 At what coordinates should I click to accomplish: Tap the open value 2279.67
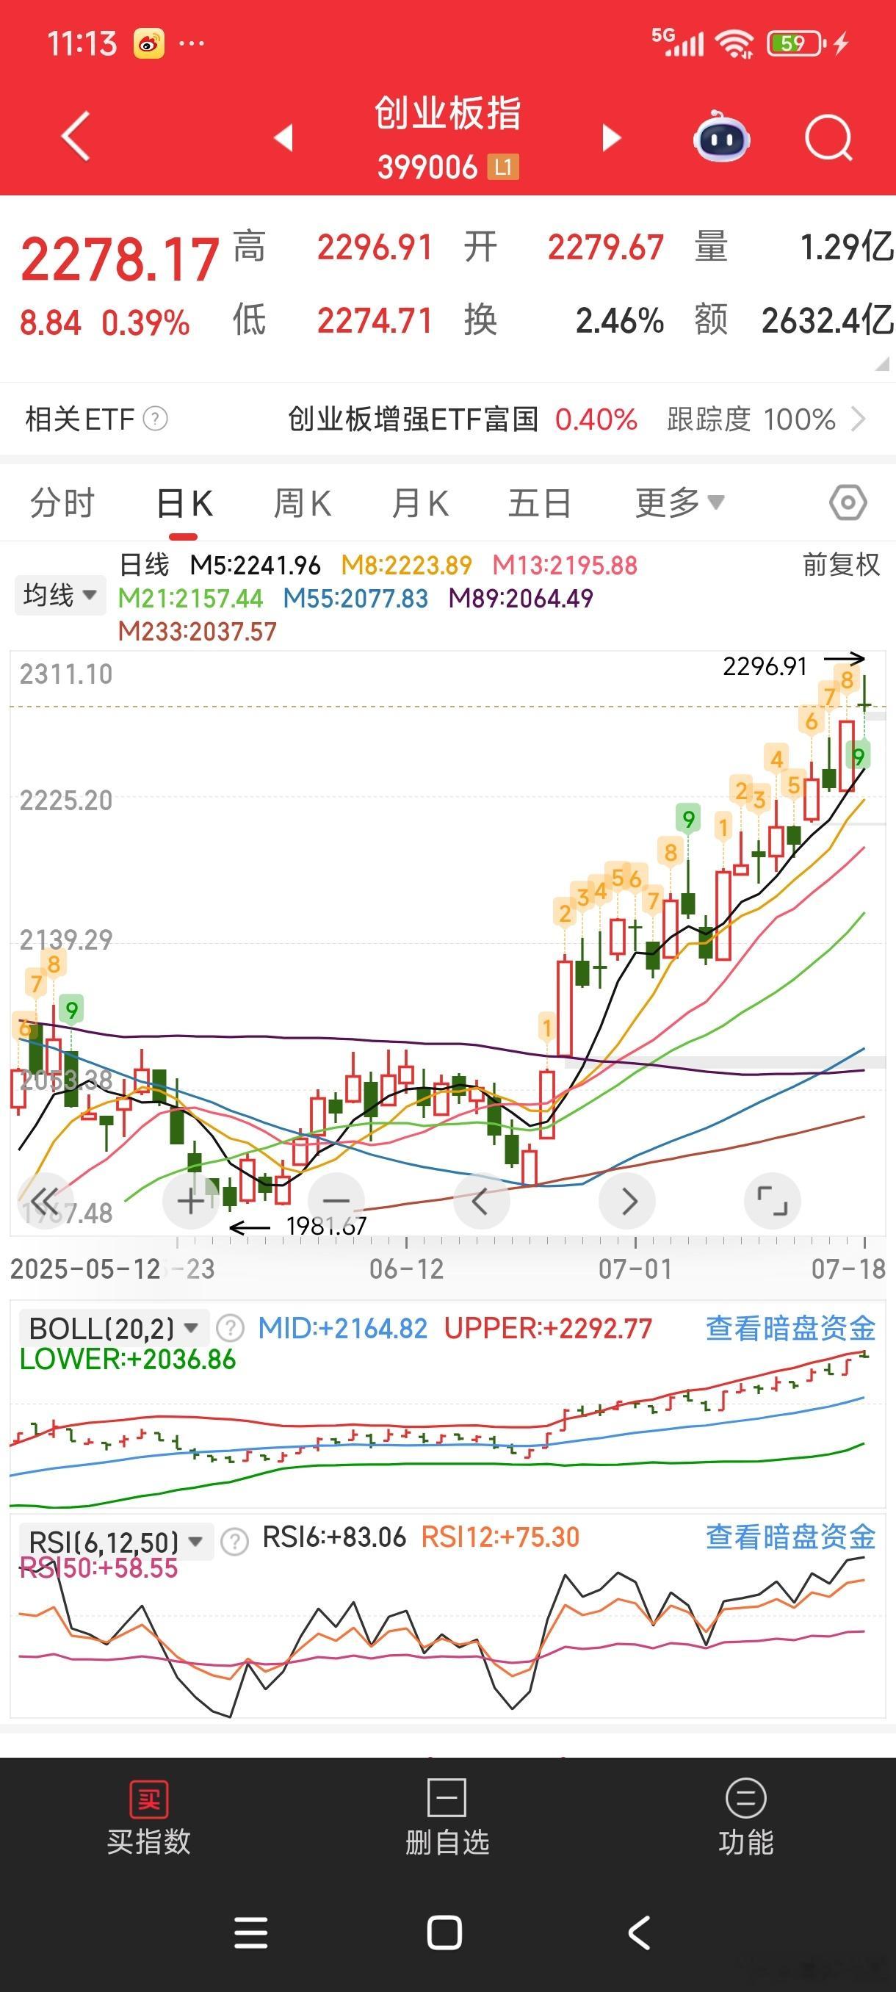(605, 248)
